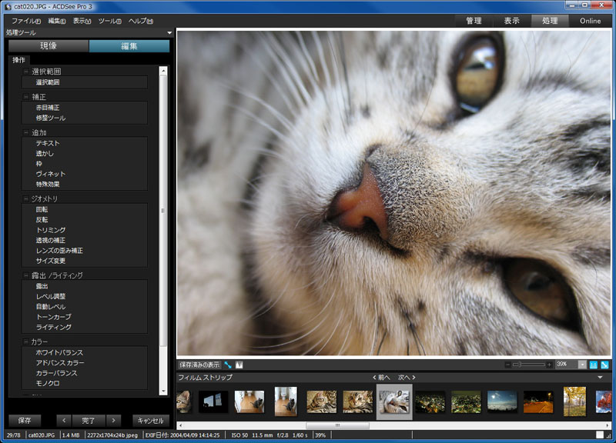Select the orange night road thumbnail
This screenshot has height=443, width=616.
[x=538, y=401]
